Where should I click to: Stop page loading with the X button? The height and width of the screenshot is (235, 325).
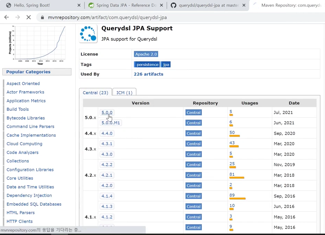pos(29,17)
